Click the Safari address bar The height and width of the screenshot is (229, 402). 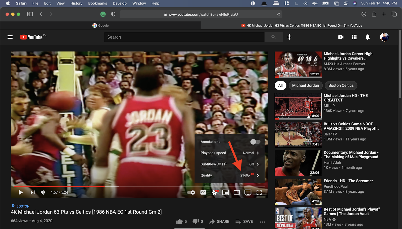tap(201, 15)
